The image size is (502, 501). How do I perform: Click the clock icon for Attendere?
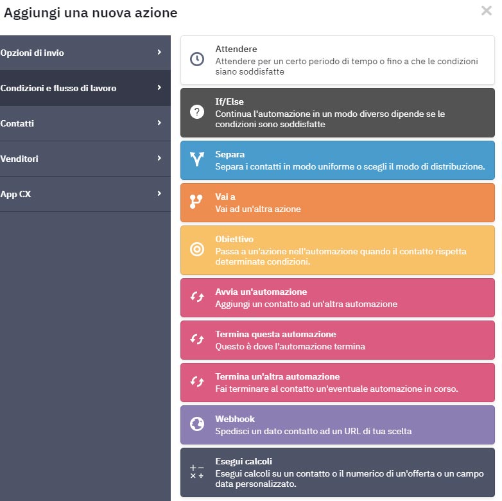pos(197,59)
